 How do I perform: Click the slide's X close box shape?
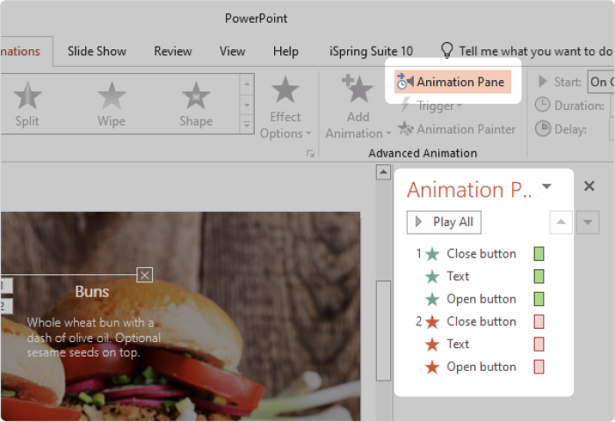(x=144, y=275)
